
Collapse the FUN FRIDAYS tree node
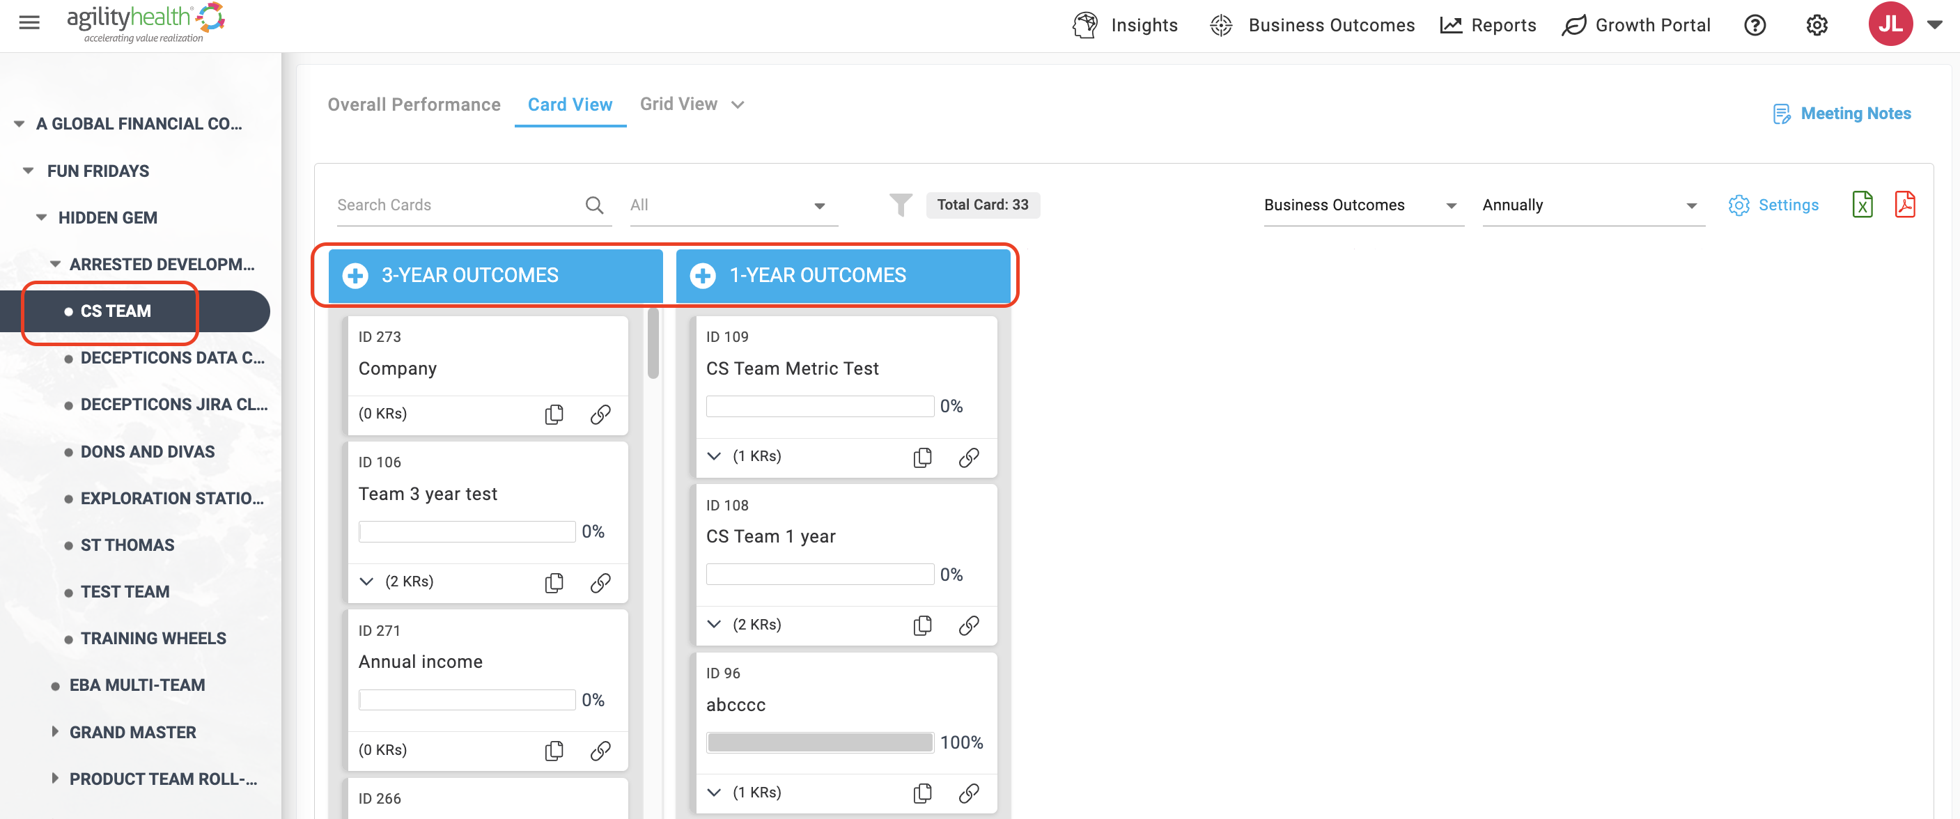click(x=28, y=171)
